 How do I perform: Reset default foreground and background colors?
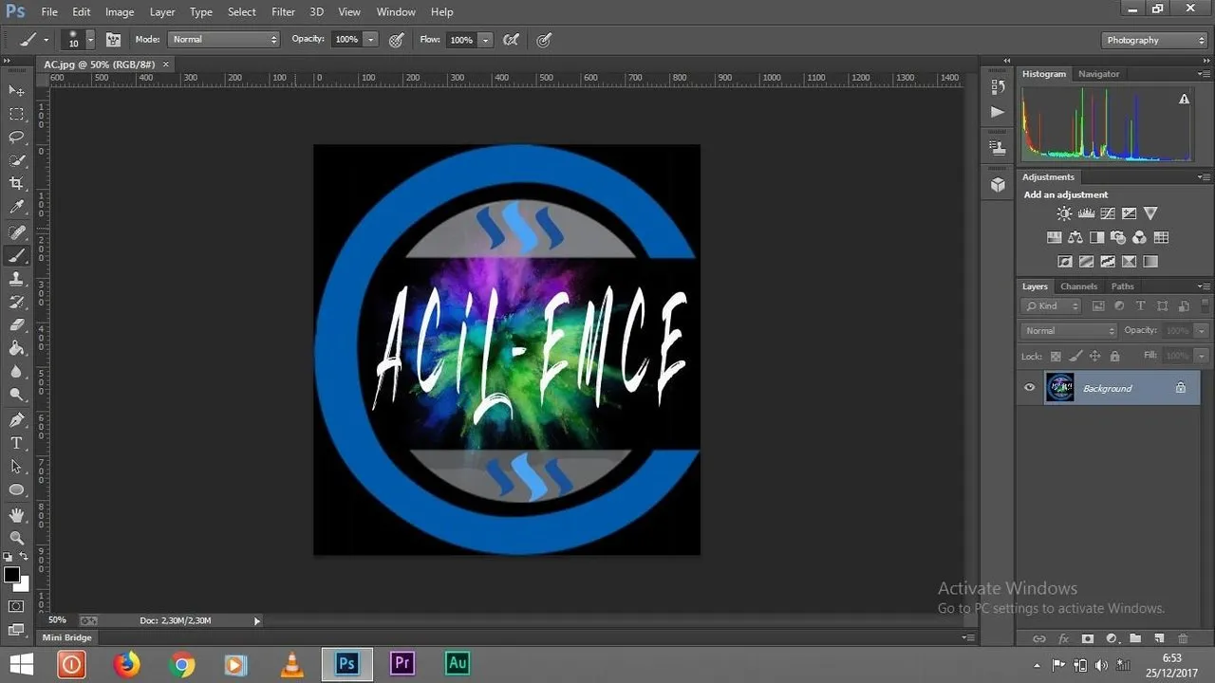tap(8, 557)
